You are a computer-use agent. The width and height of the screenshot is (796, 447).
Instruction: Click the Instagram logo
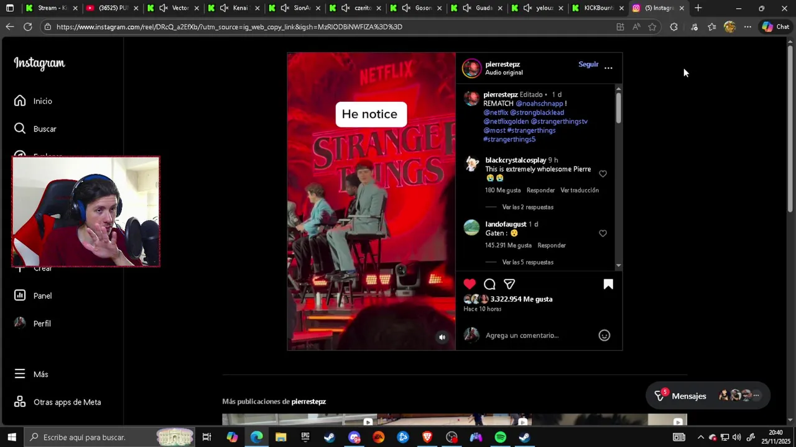click(39, 63)
